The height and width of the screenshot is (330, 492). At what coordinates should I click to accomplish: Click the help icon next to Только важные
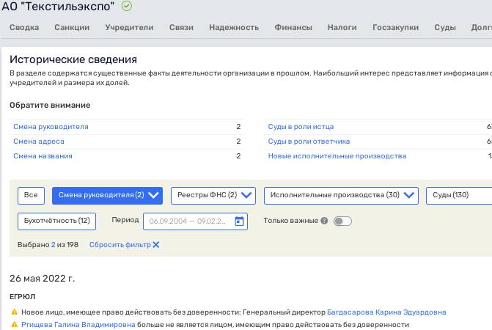324,221
